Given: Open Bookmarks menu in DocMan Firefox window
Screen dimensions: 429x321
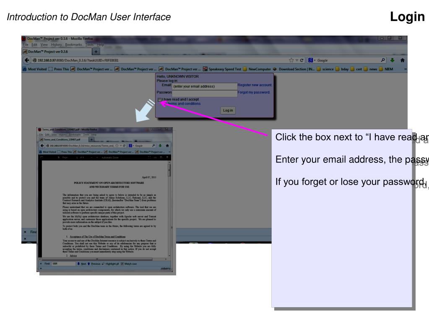Looking at the screenshot, I should 73,44.
